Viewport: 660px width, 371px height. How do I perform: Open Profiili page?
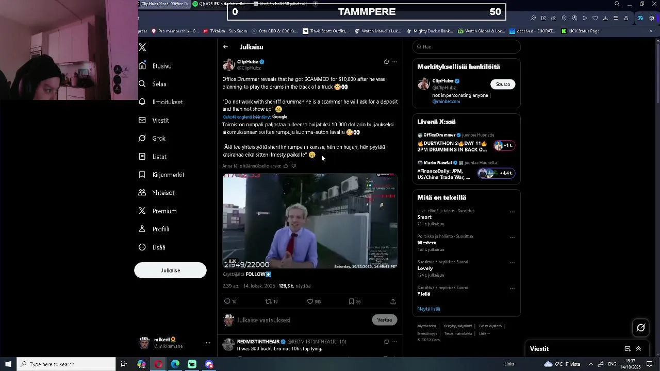click(x=154, y=229)
